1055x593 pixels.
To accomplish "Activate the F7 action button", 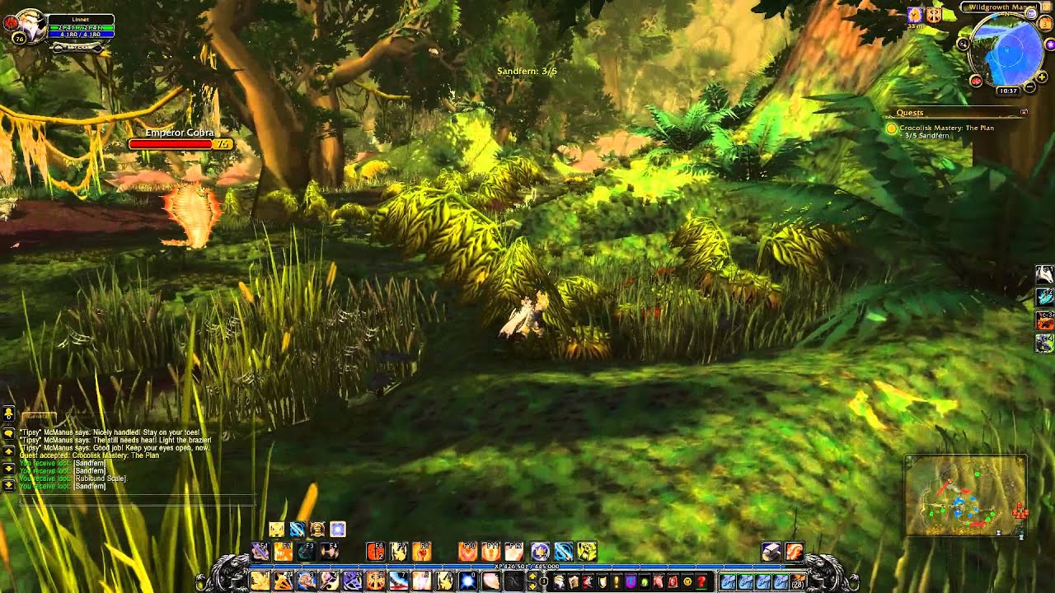I will (x=399, y=552).
